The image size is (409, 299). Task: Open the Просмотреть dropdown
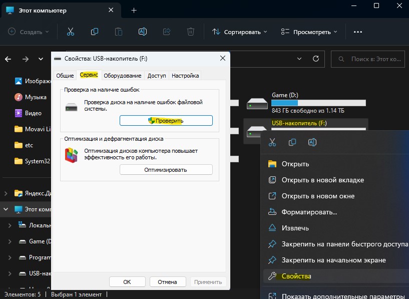309,32
